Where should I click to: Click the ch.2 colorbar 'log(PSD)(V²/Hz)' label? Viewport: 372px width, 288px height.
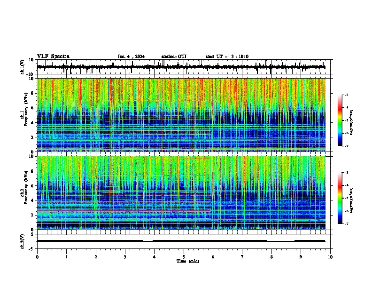(352, 200)
